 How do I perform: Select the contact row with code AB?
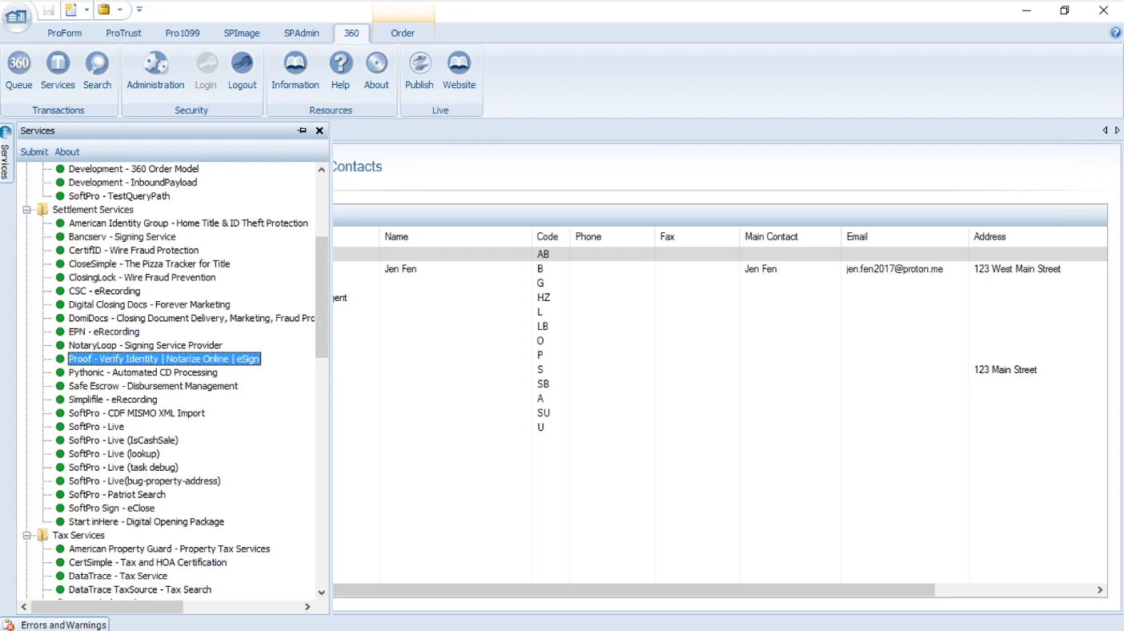pos(720,254)
